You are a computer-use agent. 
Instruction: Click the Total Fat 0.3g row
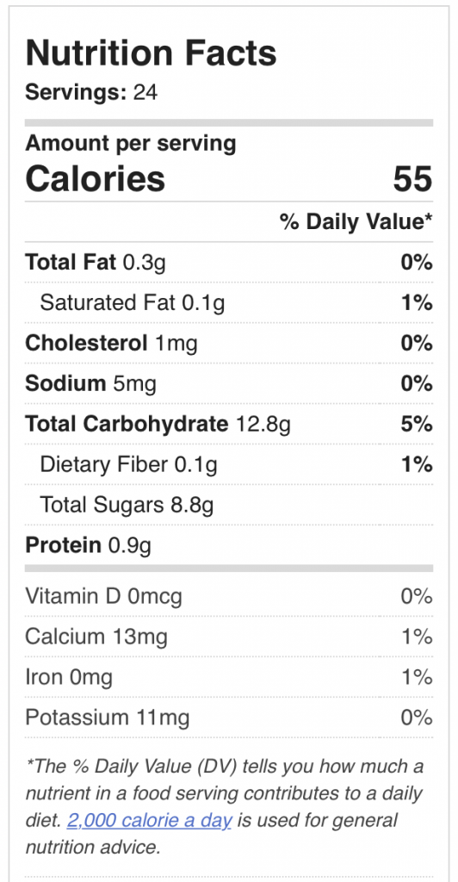point(229,262)
